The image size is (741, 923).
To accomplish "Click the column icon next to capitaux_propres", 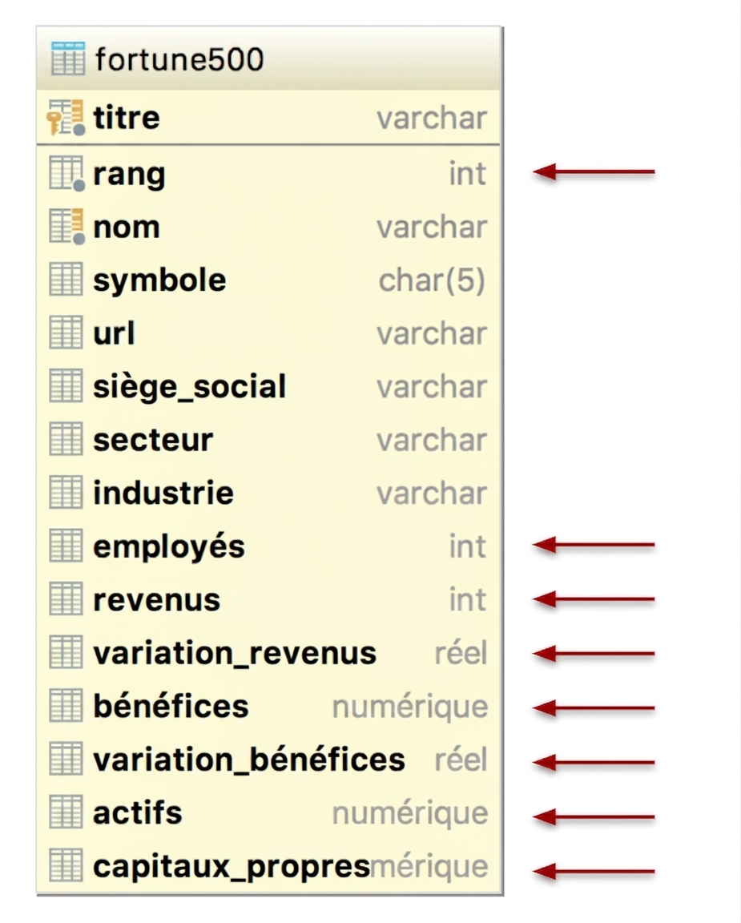I will 66,865.
